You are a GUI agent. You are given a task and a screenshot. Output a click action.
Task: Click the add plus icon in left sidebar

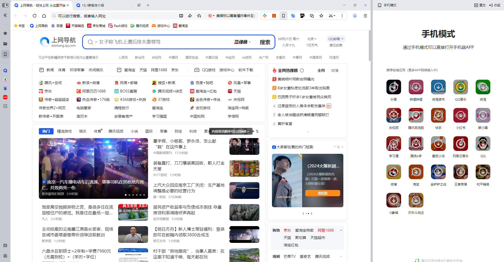pyautogui.click(x=5, y=106)
